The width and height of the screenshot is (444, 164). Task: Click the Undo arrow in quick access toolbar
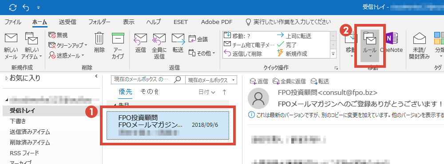pyautogui.click(x=26, y=8)
